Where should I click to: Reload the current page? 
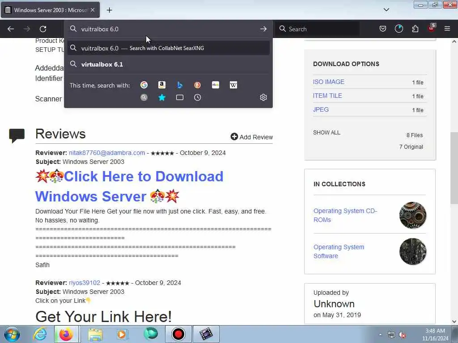[43, 29]
